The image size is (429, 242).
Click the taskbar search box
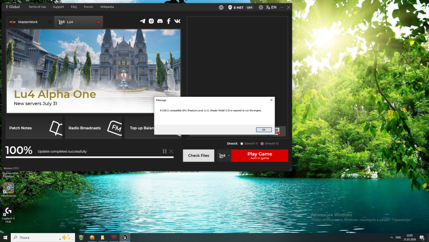43,238
